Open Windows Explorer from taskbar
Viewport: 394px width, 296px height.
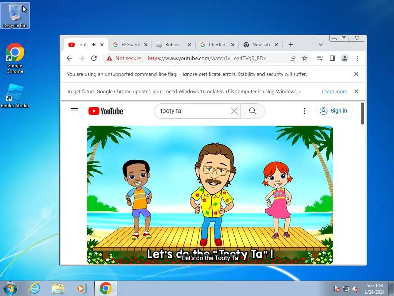coord(58,288)
